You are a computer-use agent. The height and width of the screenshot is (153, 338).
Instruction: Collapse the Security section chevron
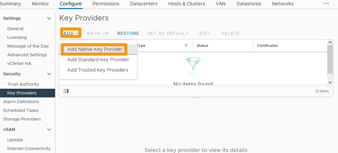tap(49, 74)
